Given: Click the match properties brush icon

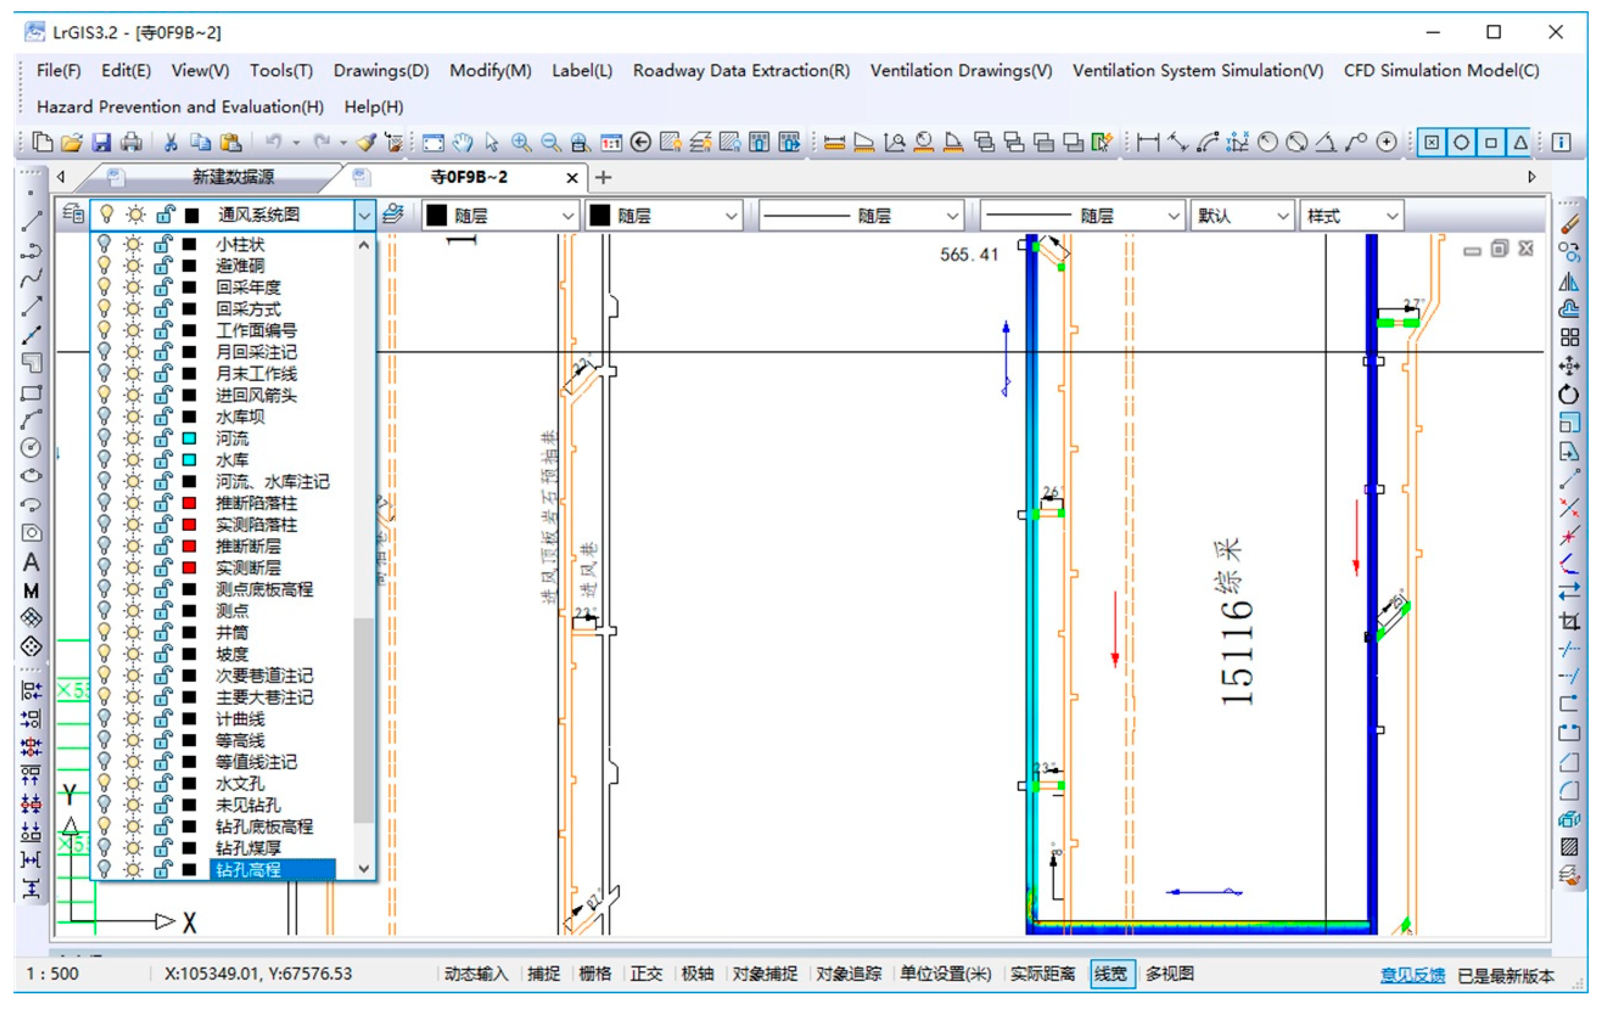Looking at the screenshot, I should (x=366, y=142).
